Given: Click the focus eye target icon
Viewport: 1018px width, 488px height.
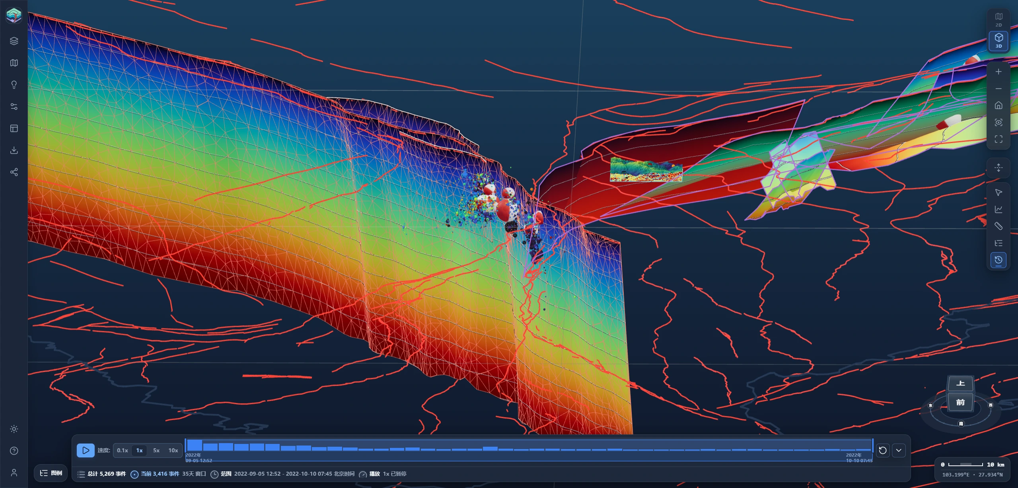Looking at the screenshot, I should 999,122.
